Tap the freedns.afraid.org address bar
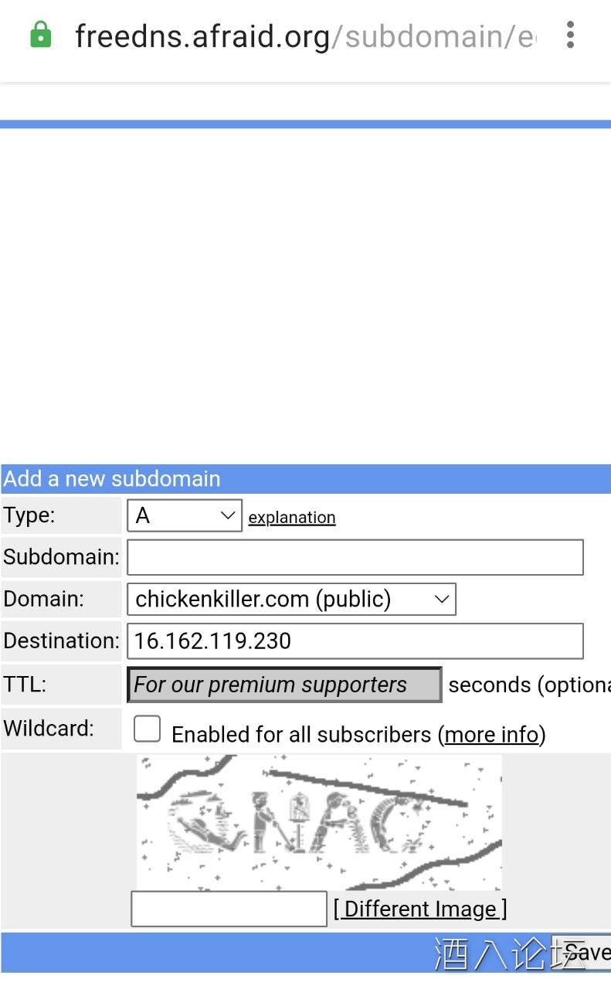The width and height of the screenshot is (611, 989). coord(304,36)
